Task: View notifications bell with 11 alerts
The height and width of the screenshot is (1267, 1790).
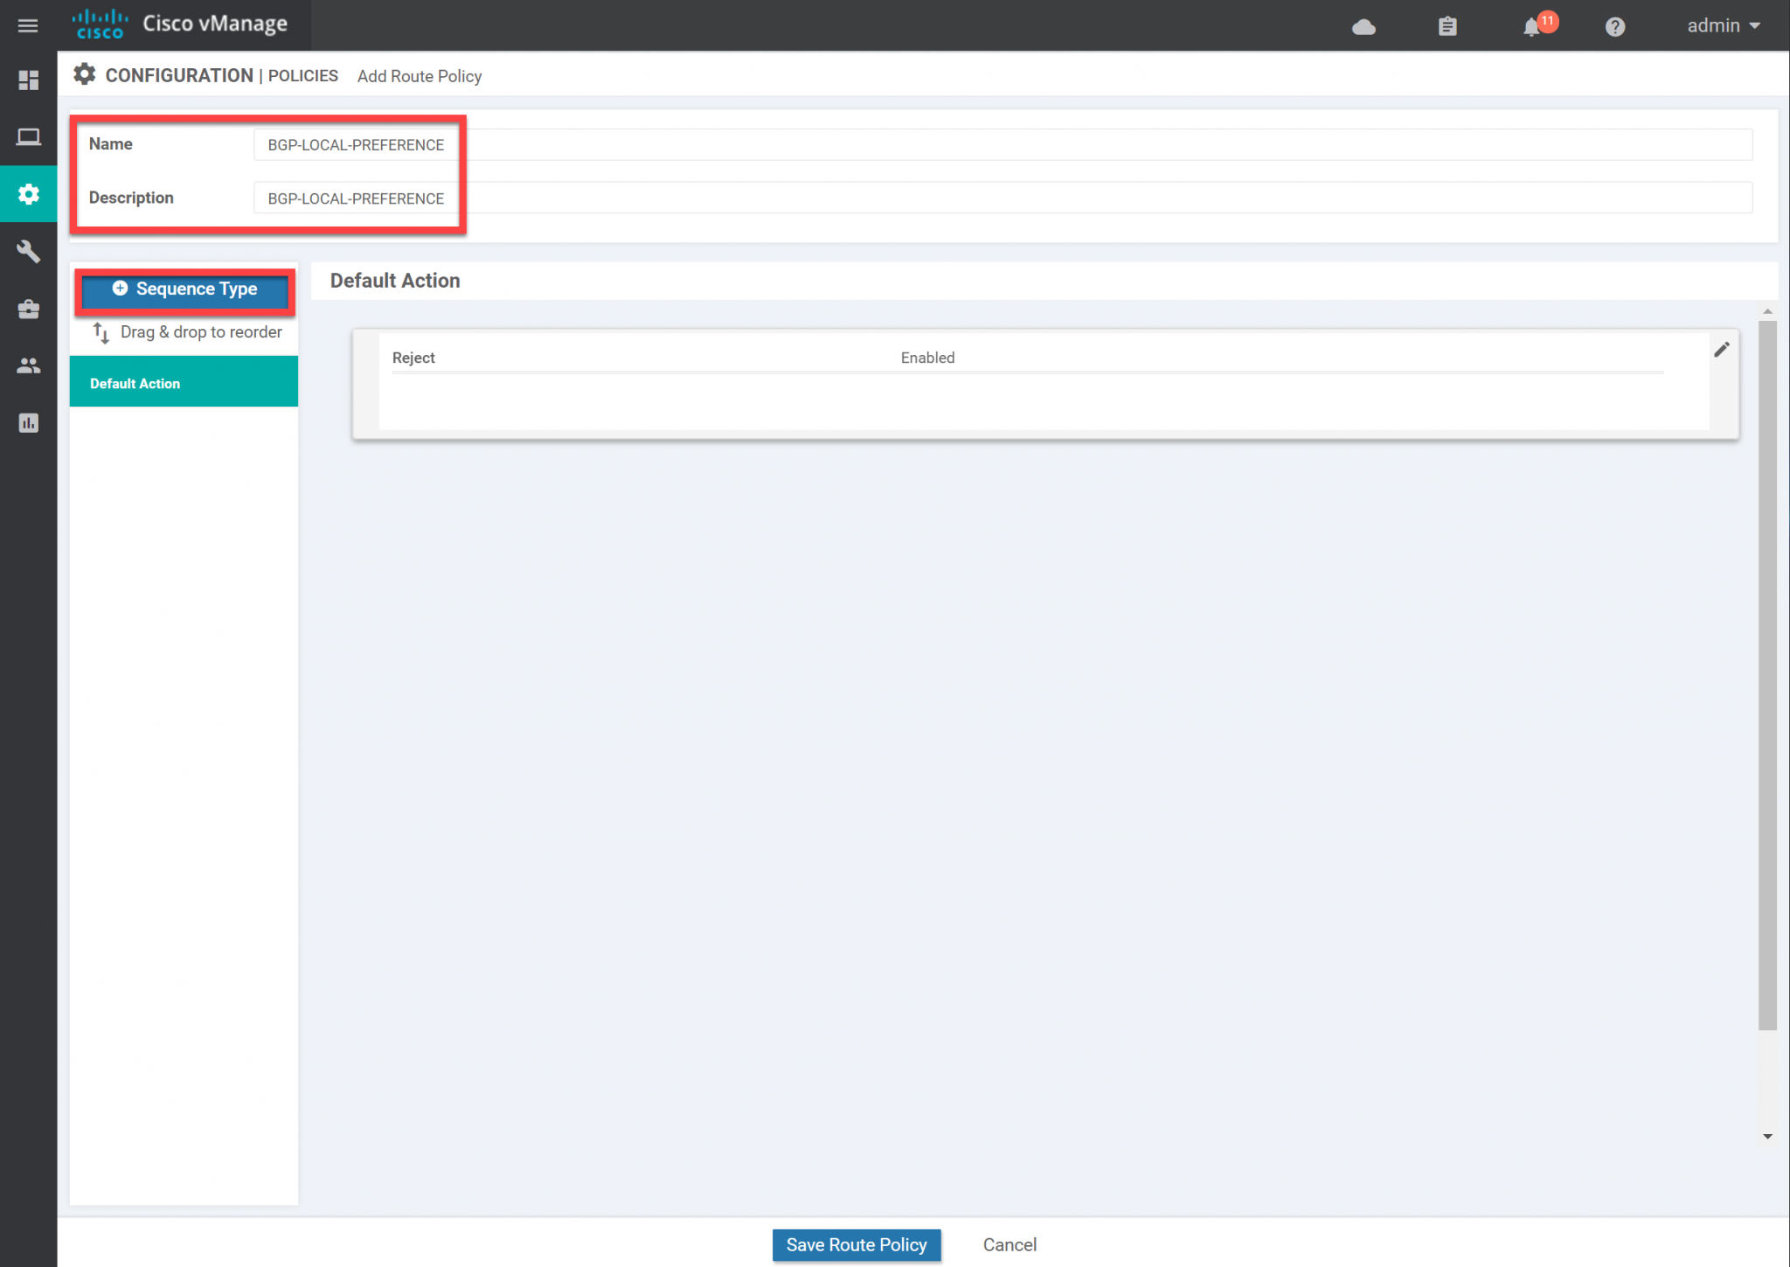Action: [x=1532, y=27]
